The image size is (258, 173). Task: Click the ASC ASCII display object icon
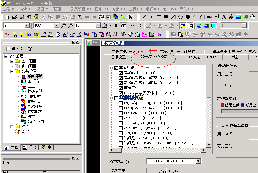(x=36, y=34)
